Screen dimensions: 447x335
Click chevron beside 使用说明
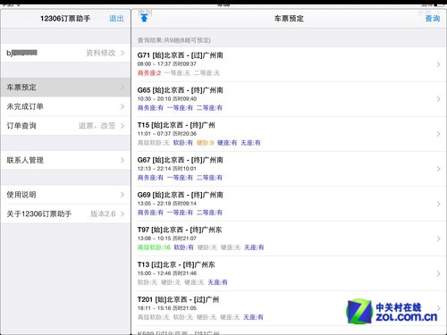tap(122, 195)
